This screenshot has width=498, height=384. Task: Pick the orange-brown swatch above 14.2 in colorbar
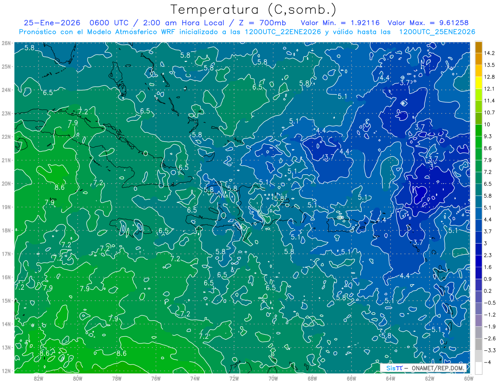point(478,47)
